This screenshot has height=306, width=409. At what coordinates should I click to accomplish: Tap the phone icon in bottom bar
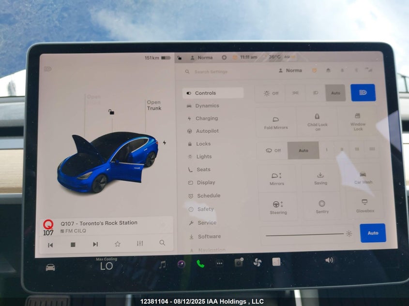[x=200, y=263]
